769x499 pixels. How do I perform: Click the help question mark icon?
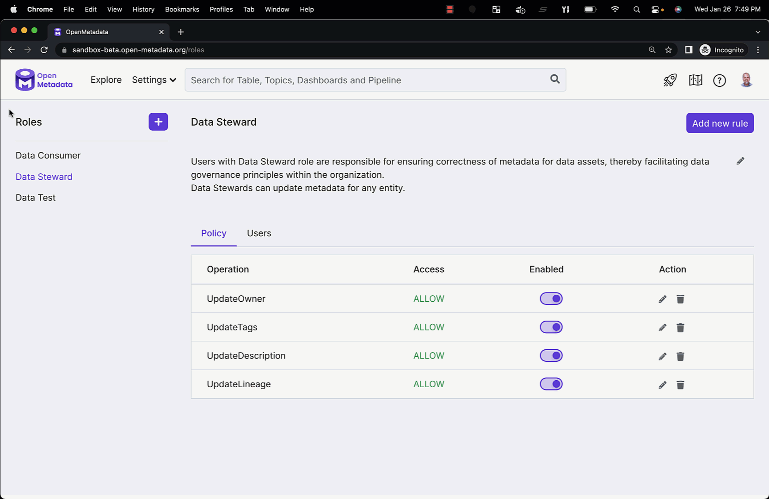719,80
